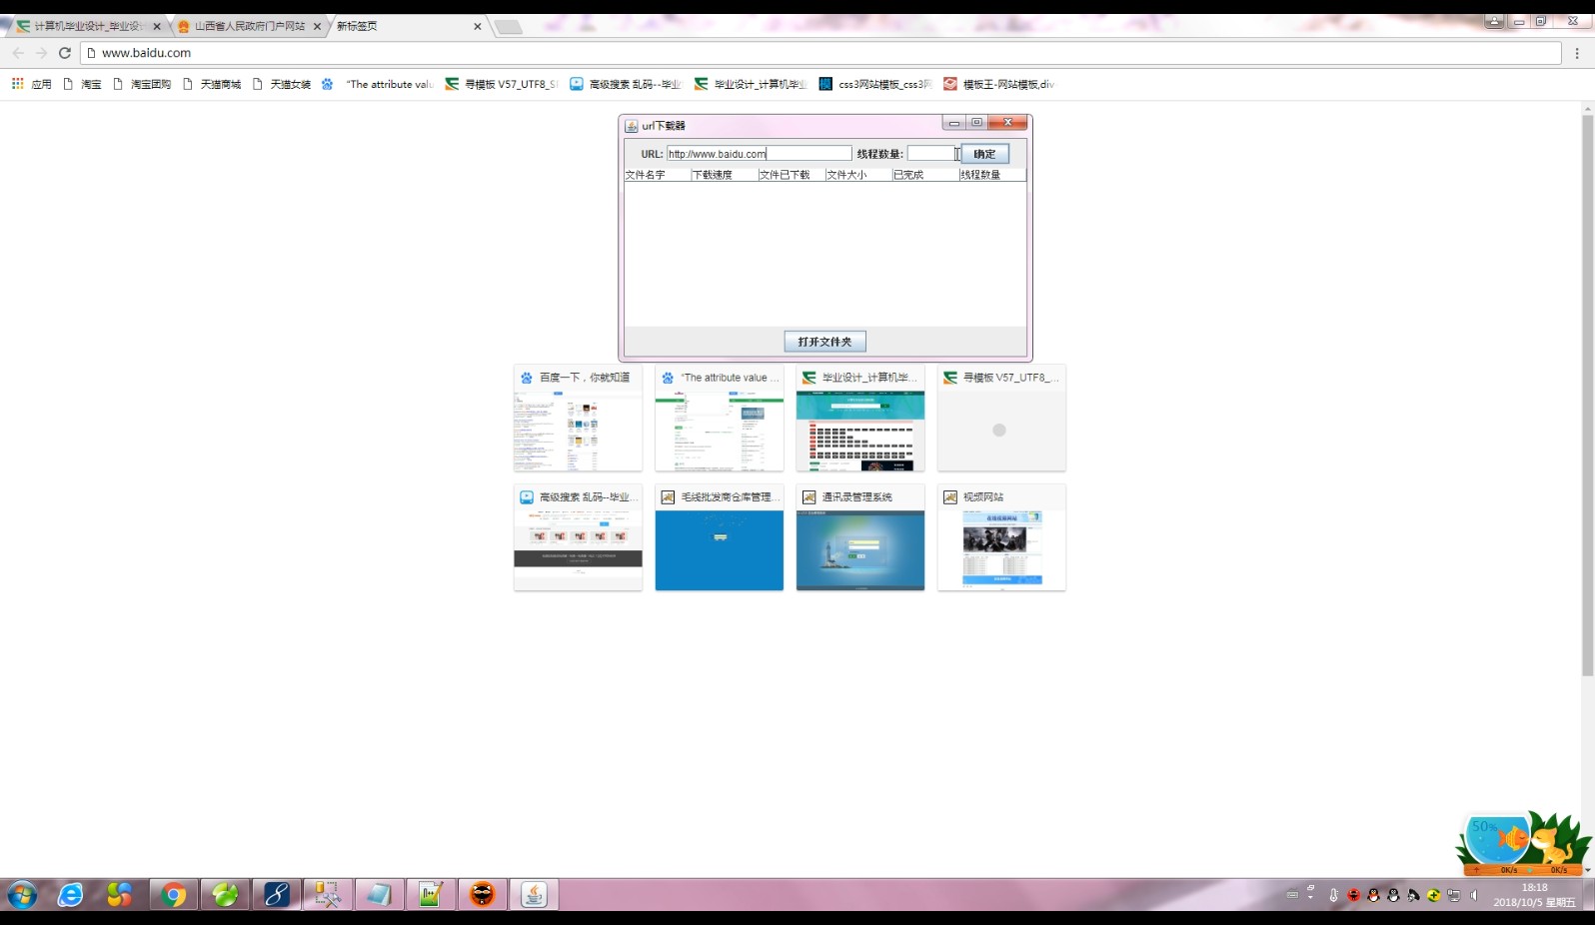Open the Chrome three-dot menu

(1577, 53)
